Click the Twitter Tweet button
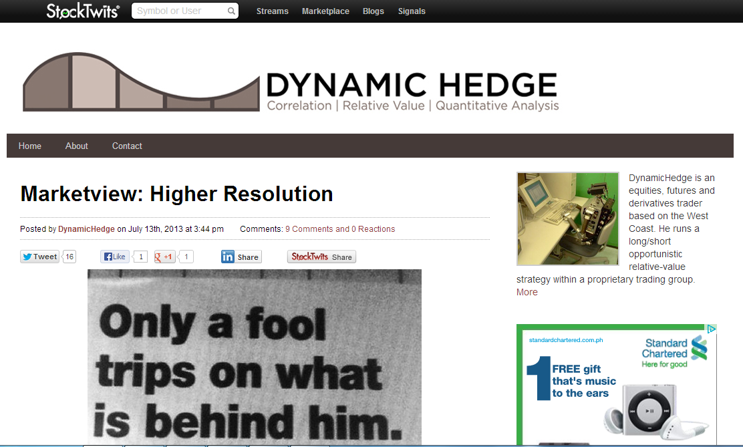This screenshot has height=447, width=743. coord(39,257)
